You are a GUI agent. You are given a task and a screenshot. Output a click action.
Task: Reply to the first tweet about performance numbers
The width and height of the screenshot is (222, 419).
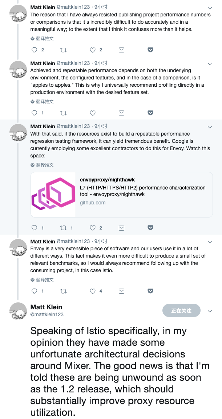pos(35,50)
